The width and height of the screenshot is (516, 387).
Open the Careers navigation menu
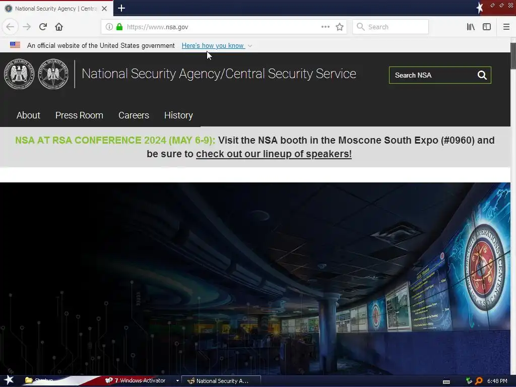pyautogui.click(x=134, y=115)
